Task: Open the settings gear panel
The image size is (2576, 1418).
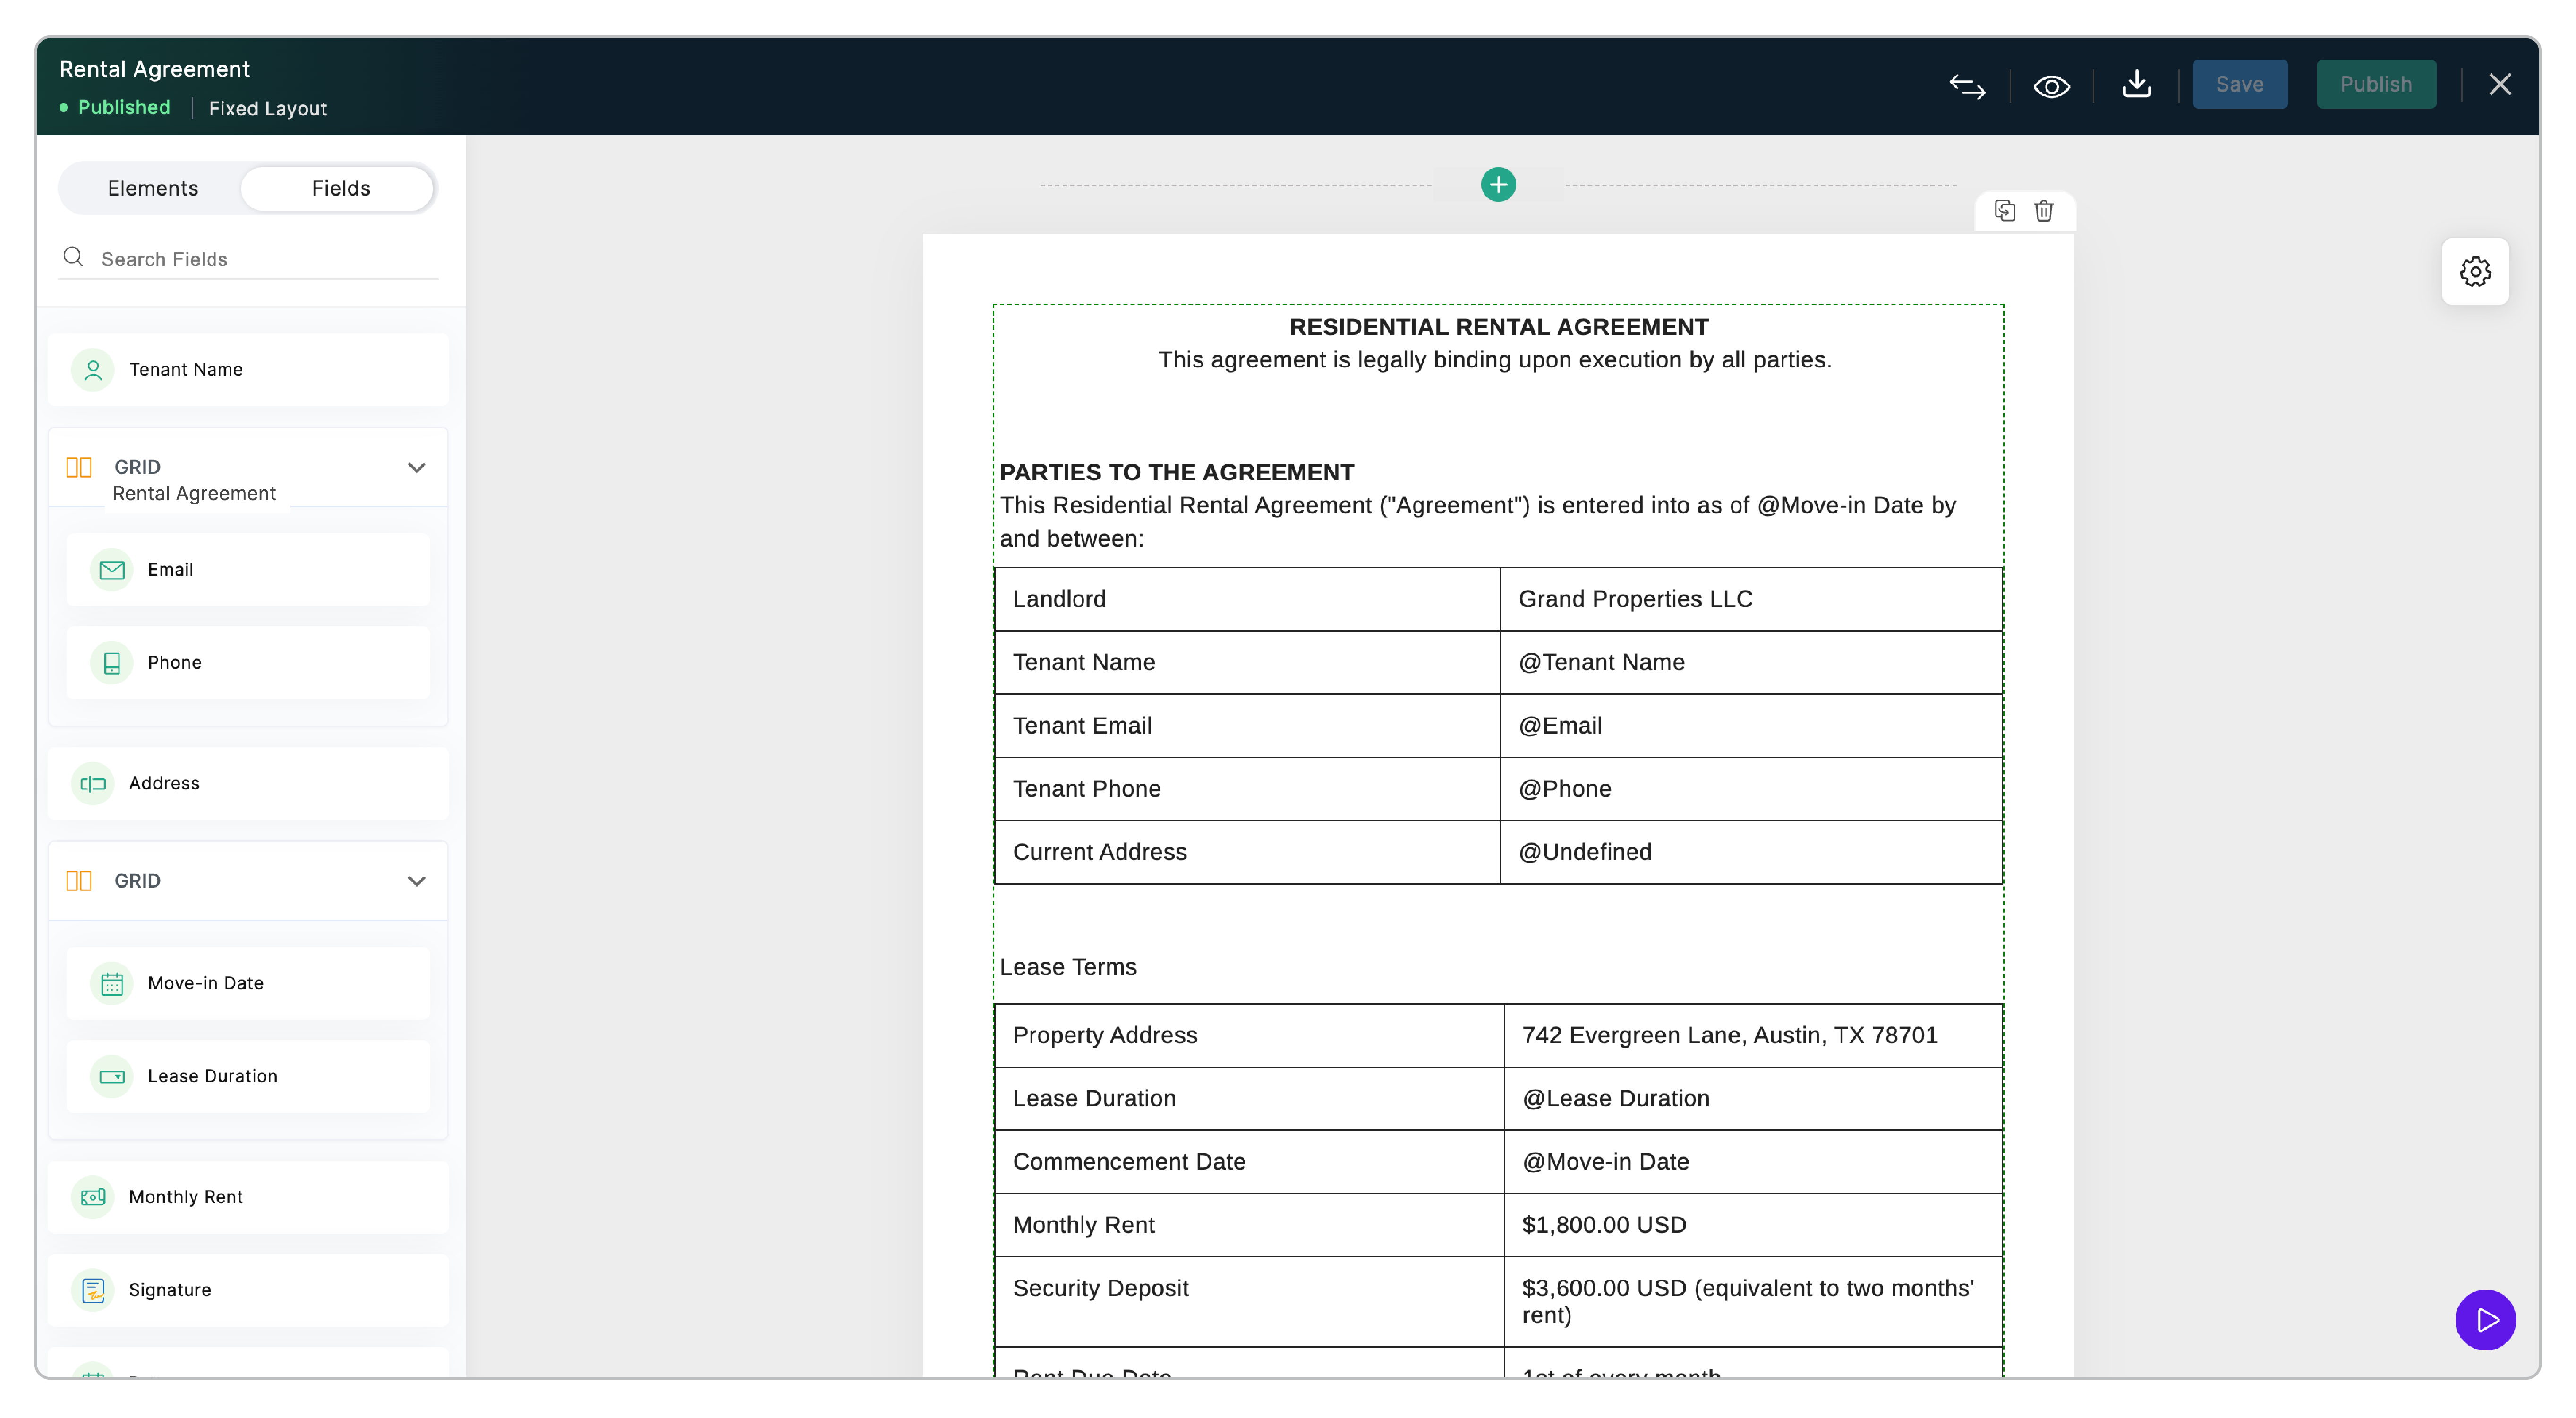Action: (x=2475, y=272)
